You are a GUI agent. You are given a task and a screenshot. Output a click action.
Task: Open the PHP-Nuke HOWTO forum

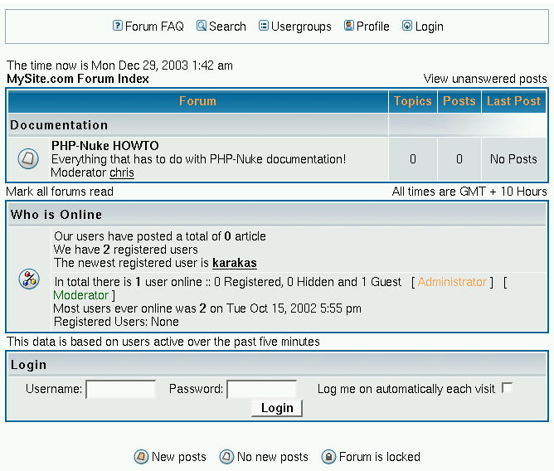pyautogui.click(x=104, y=146)
